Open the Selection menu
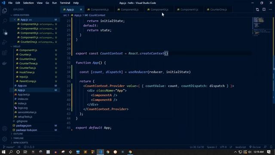The width and height of the screenshot is (275, 155). (x=28, y=3)
